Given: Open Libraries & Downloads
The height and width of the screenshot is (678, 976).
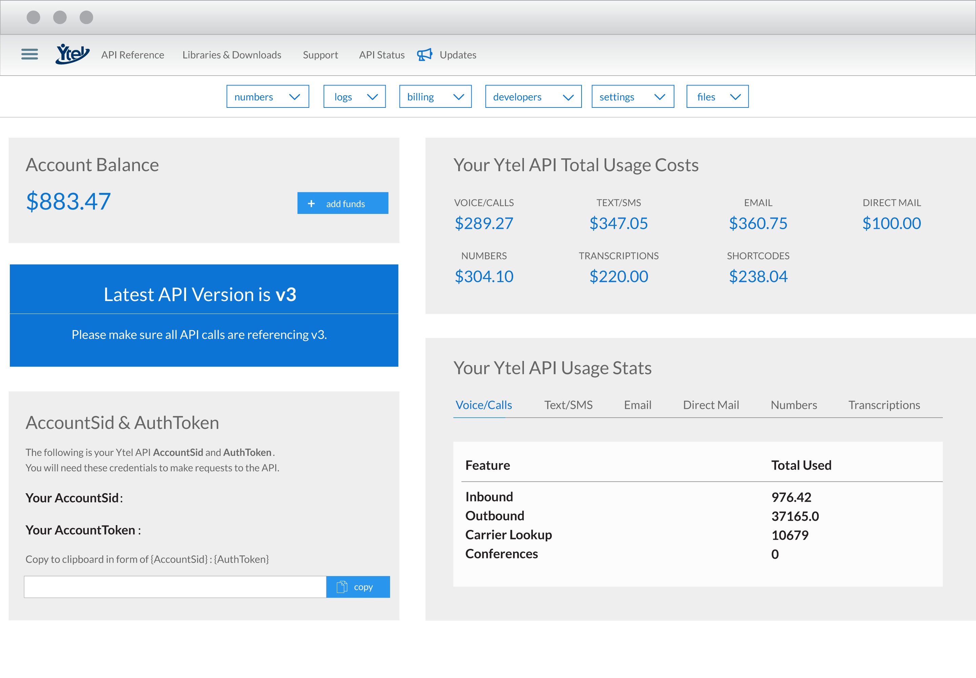Looking at the screenshot, I should click(231, 54).
